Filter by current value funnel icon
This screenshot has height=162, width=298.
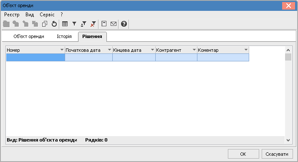(x=83, y=24)
